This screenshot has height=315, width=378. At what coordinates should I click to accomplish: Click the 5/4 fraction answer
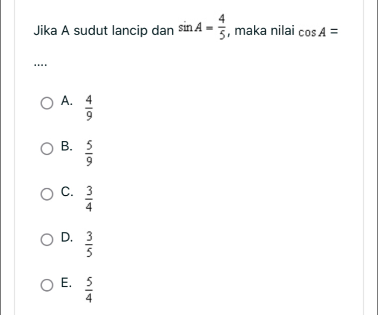(90, 290)
